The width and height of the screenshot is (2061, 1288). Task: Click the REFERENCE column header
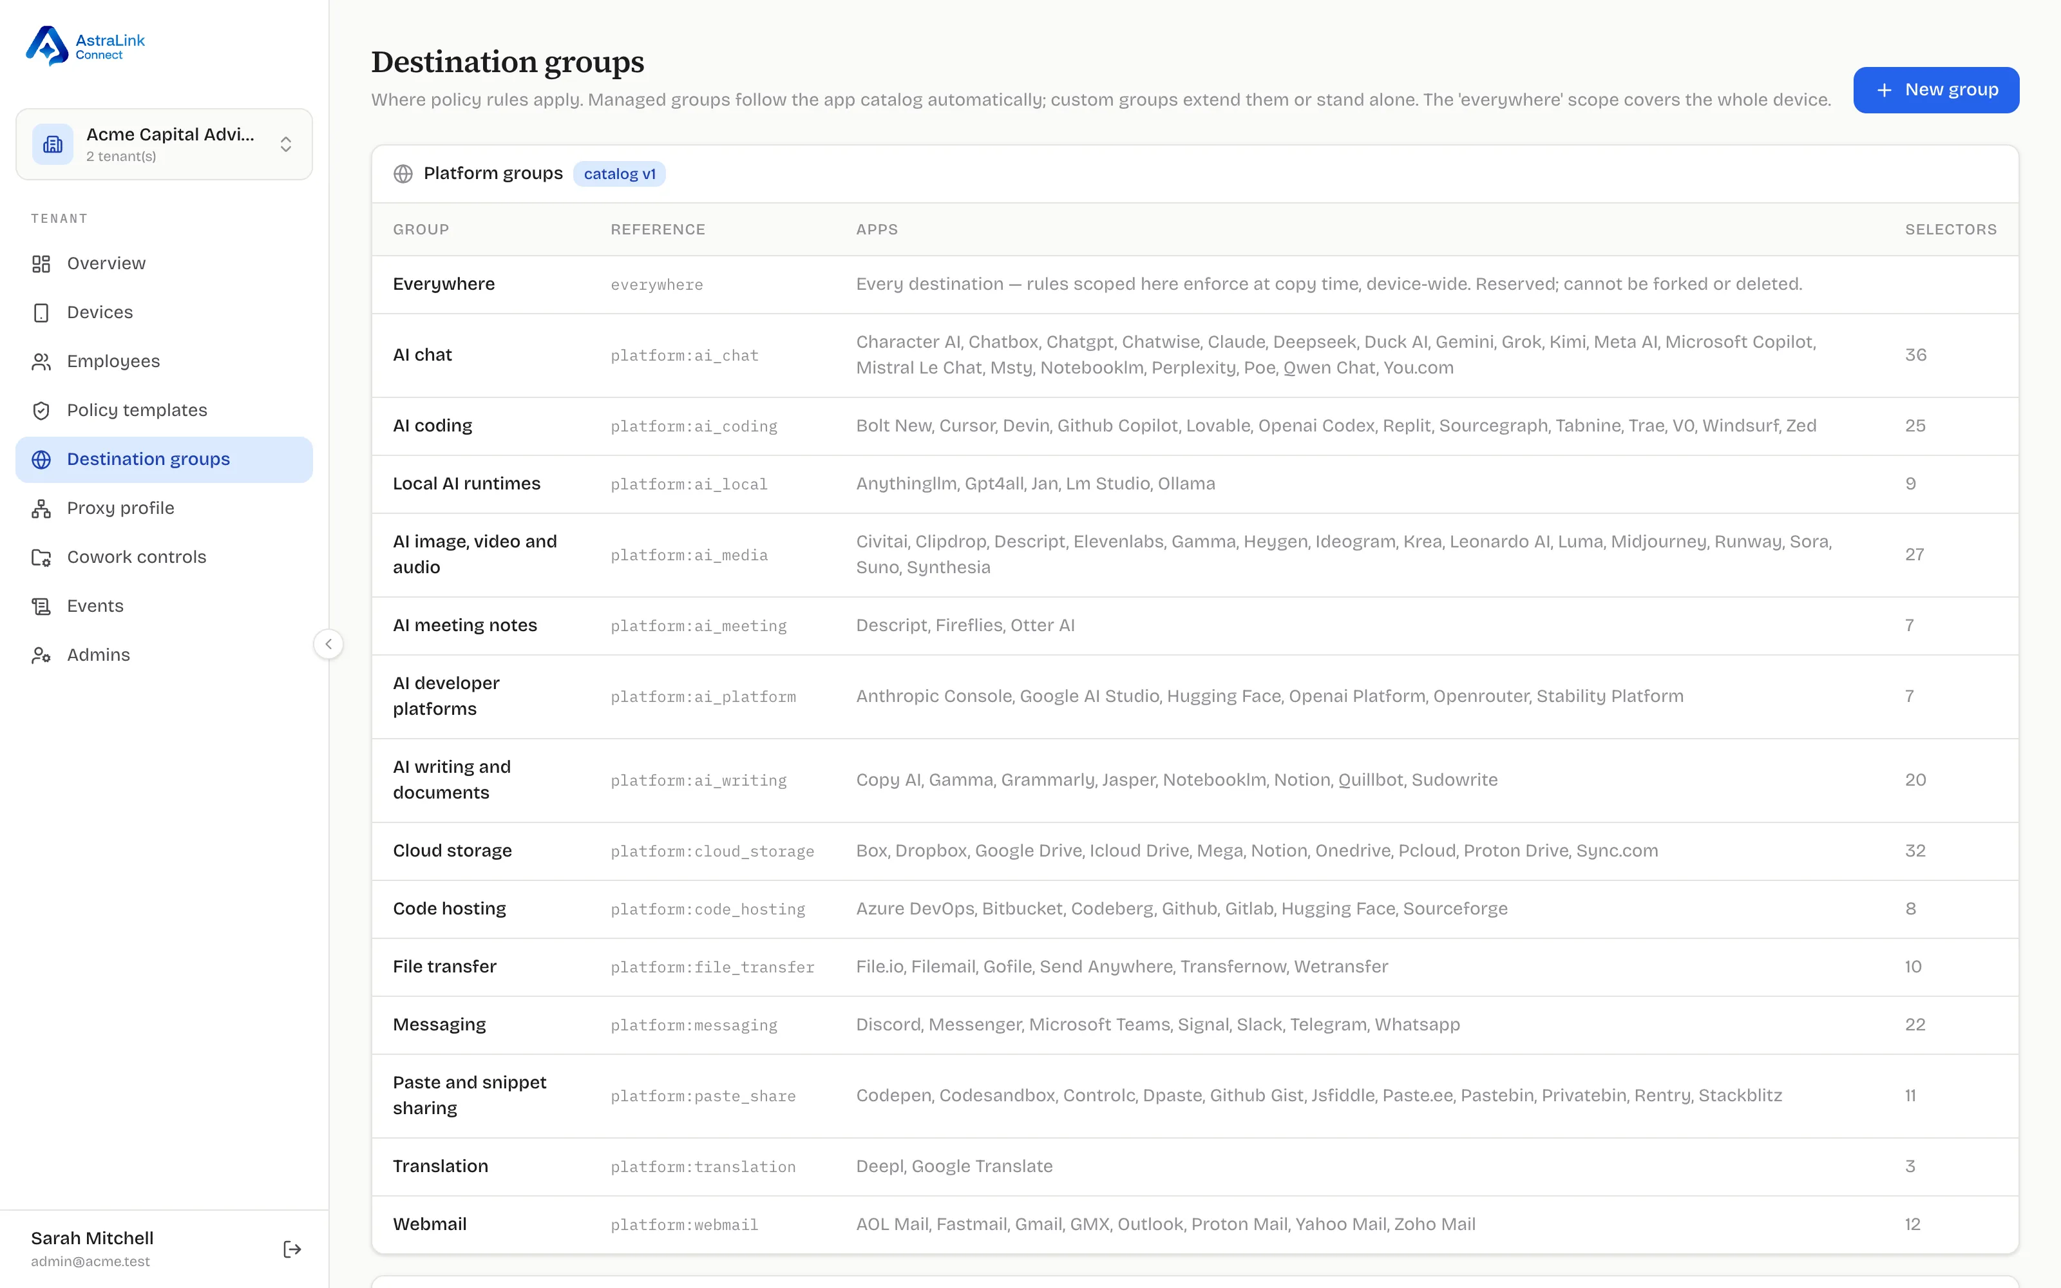tap(658, 230)
